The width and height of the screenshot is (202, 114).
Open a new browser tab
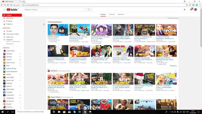coord(24,2)
